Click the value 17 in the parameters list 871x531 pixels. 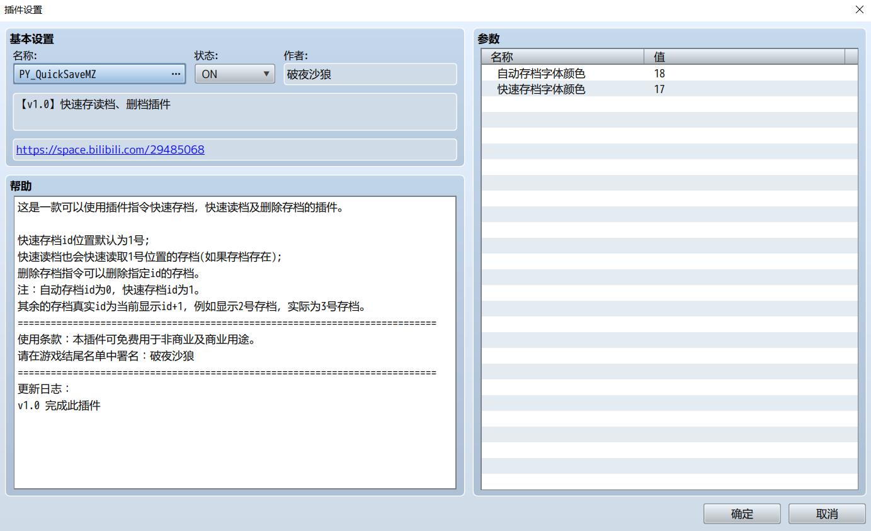pyautogui.click(x=659, y=89)
